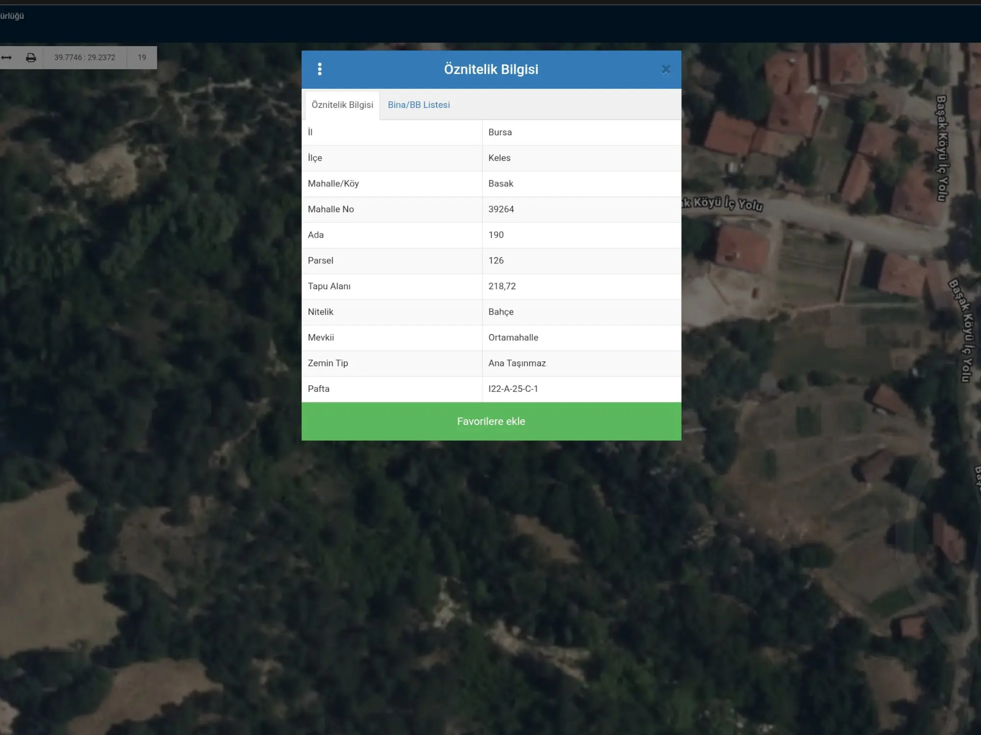Switch to the Bina/BB Listesi tab

418,104
